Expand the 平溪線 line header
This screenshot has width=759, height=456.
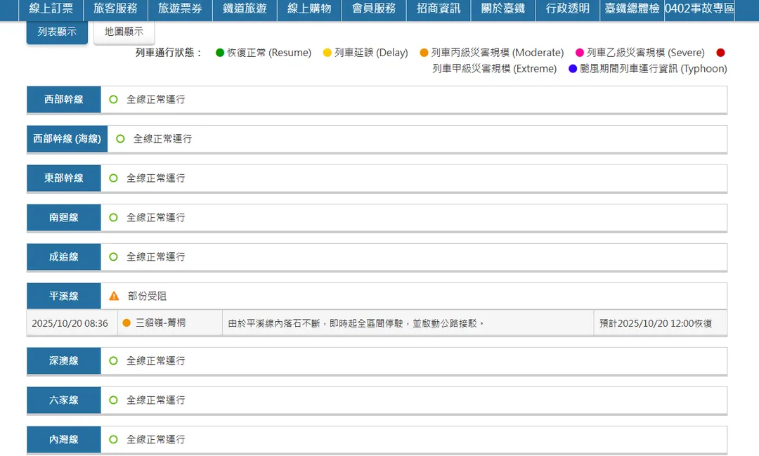(64, 297)
